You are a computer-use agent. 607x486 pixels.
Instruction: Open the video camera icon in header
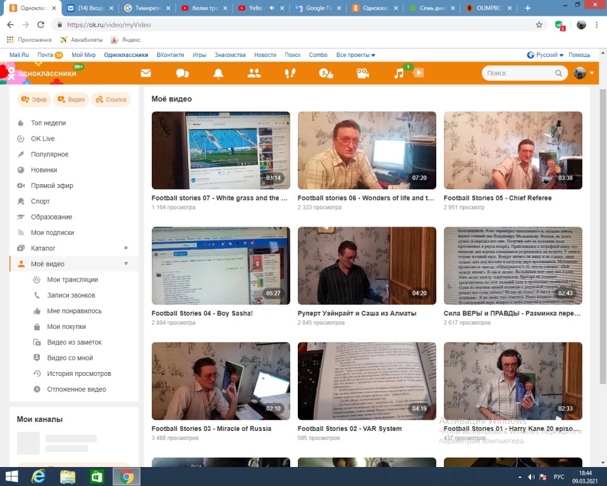[362, 73]
